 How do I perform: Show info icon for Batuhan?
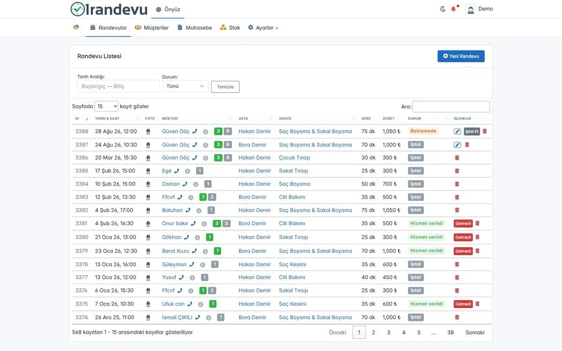tap(199, 211)
